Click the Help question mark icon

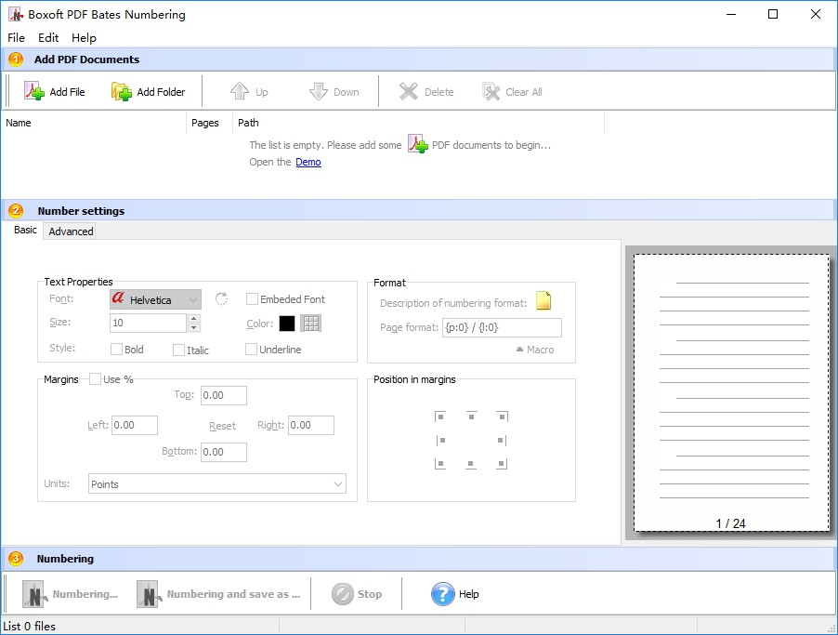442,594
